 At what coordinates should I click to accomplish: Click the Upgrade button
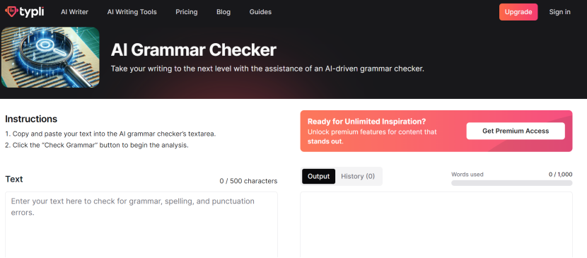[x=518, y=12]
